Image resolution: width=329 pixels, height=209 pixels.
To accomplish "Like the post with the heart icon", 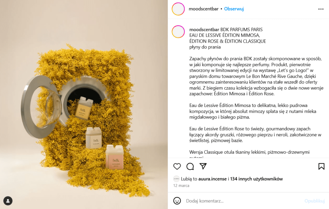I will [x=177, y=166].
